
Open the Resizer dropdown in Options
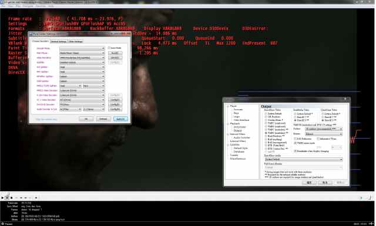[x=324, y=134]
